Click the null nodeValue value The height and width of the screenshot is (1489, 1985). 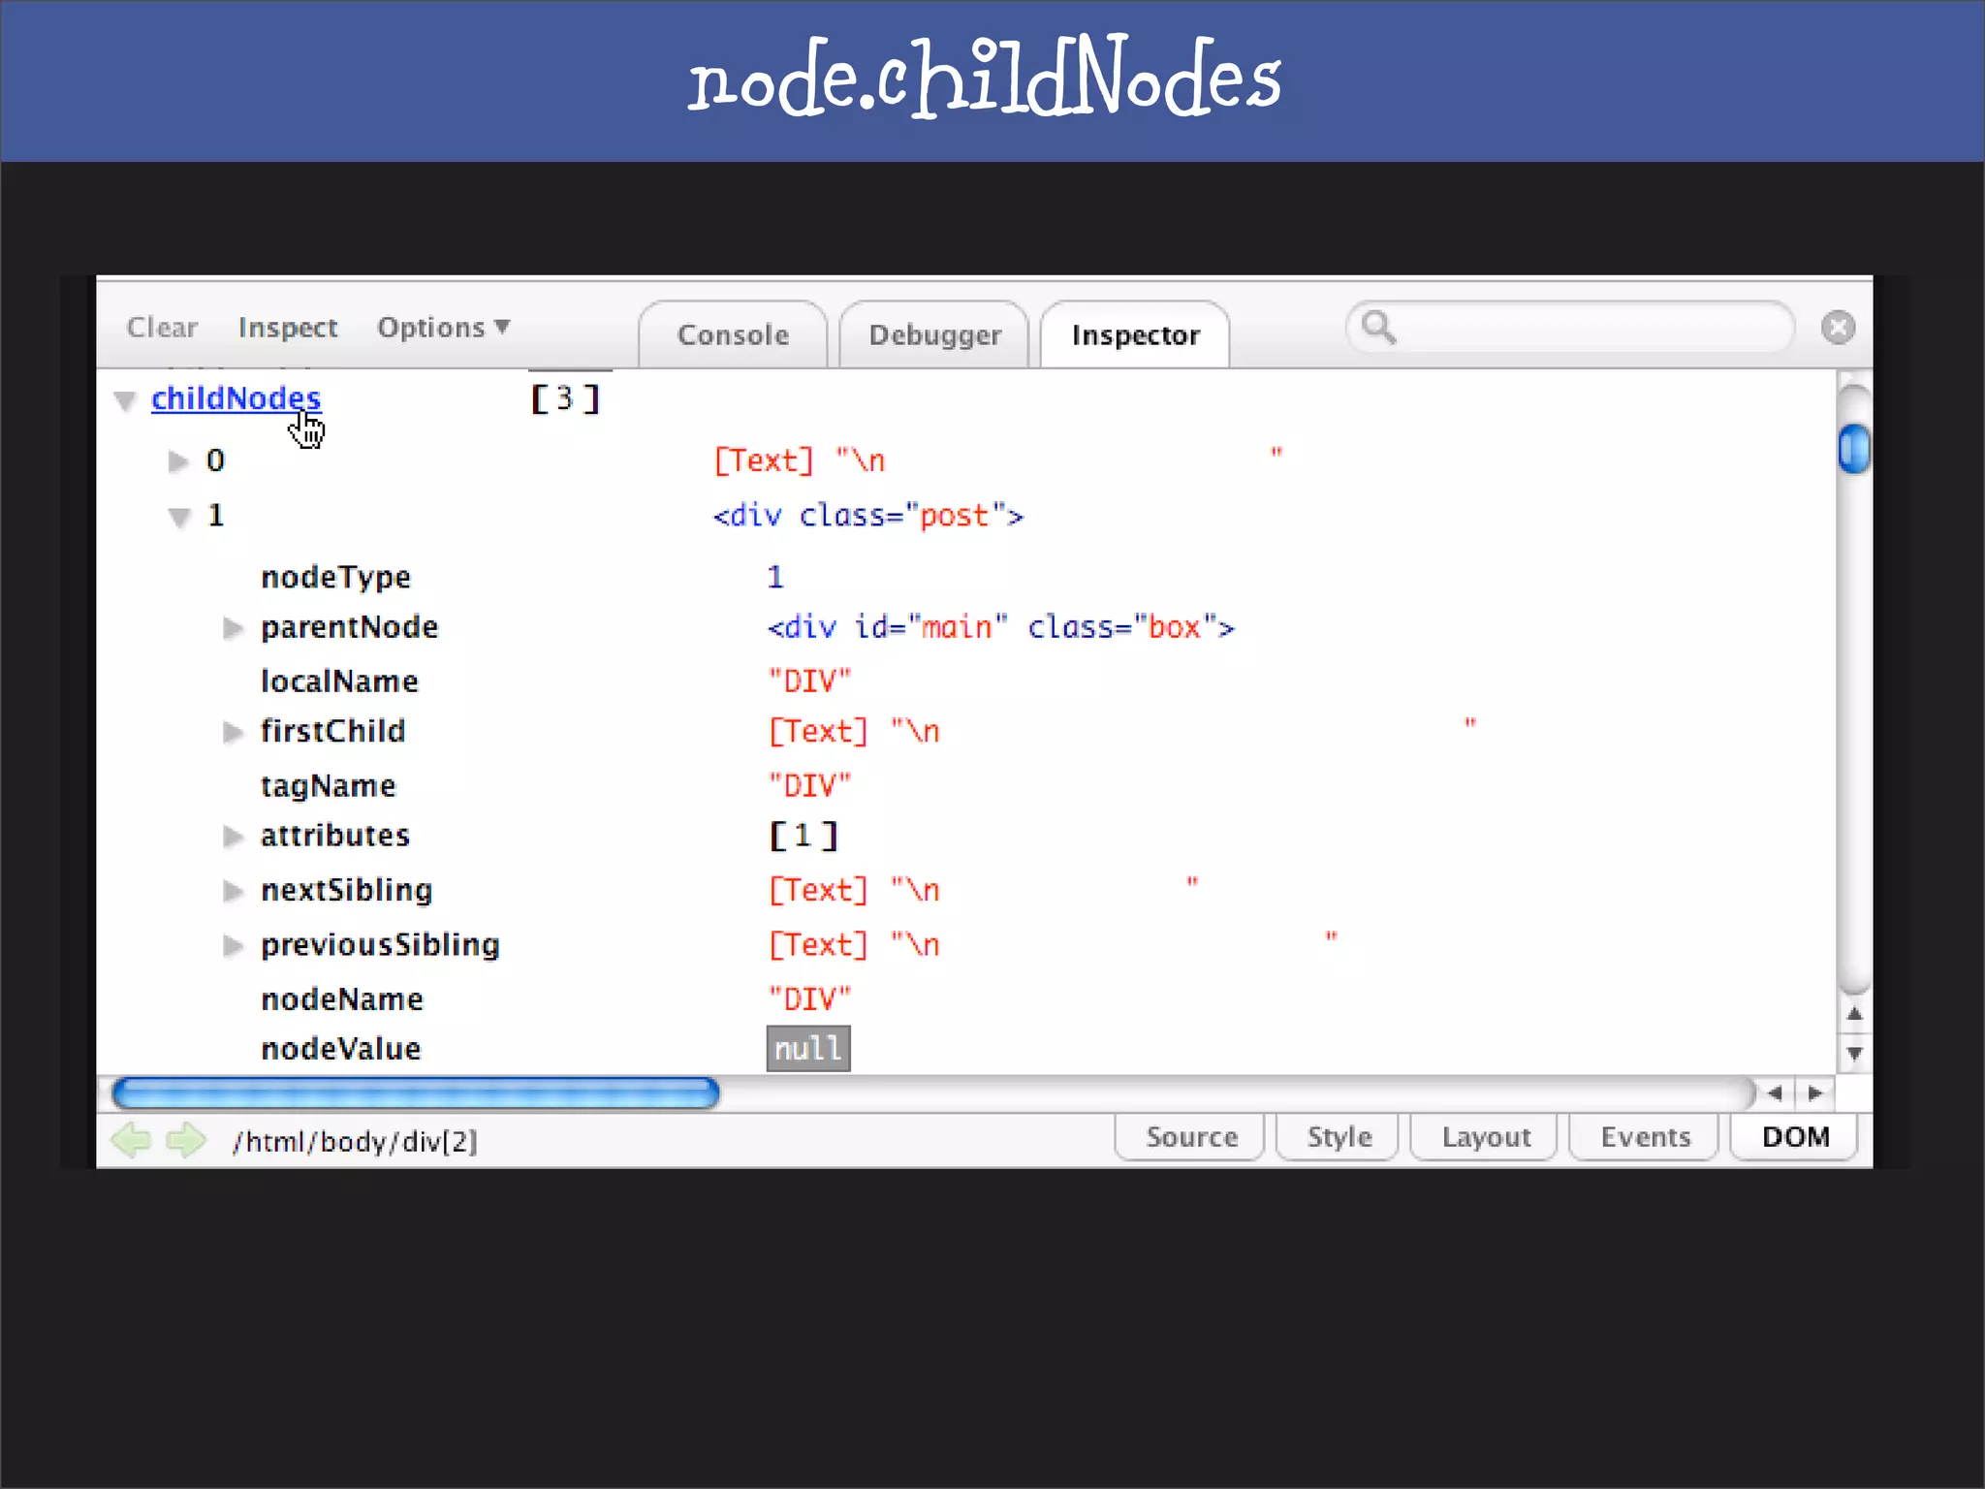808,1049
